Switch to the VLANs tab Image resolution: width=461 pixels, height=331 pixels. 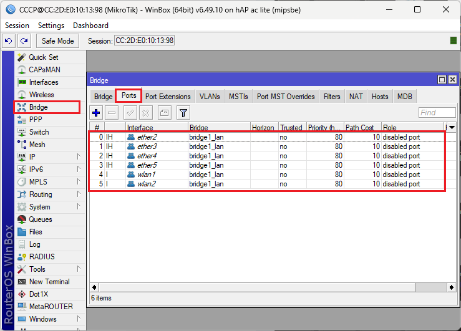(x=210, y=97)
